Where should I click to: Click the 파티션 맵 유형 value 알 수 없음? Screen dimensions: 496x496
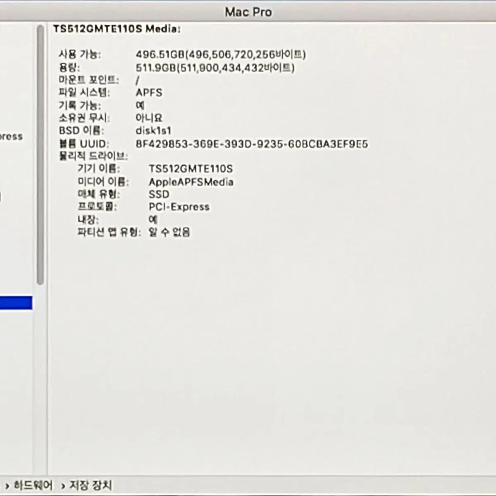(x=169, y=232)
